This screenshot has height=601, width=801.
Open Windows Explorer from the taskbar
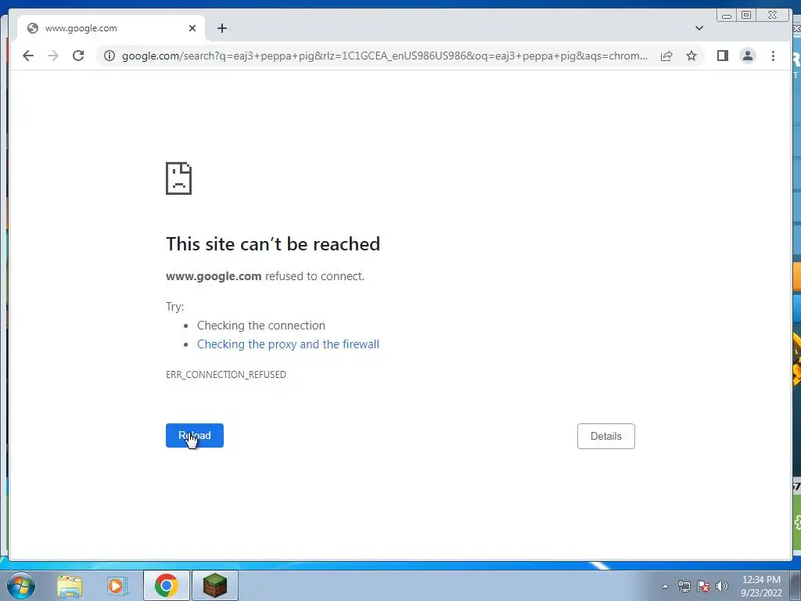point(70,585)
